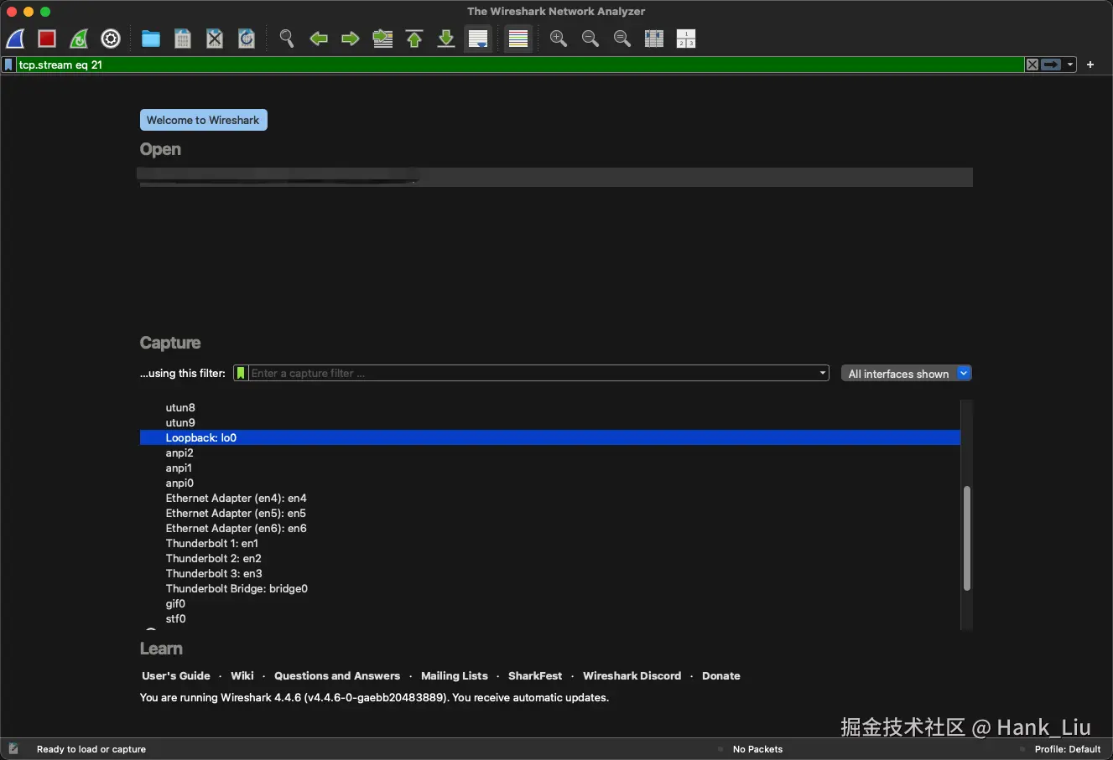Focus the Enter a capture filter field

click(533, 374)
